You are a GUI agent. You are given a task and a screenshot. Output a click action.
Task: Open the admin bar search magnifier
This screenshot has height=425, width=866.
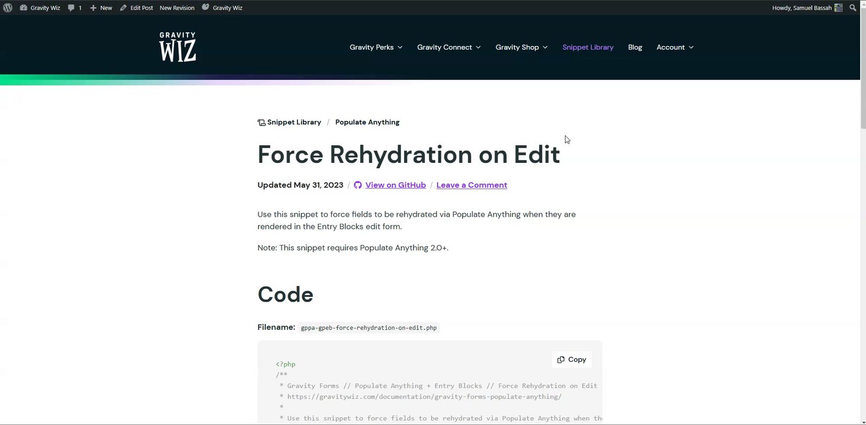click(853, 8)
